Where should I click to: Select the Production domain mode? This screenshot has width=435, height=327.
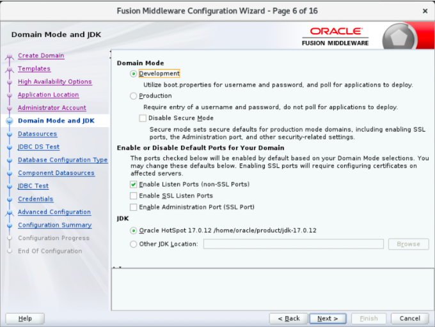pyautogui.click(x=134, y=96)
